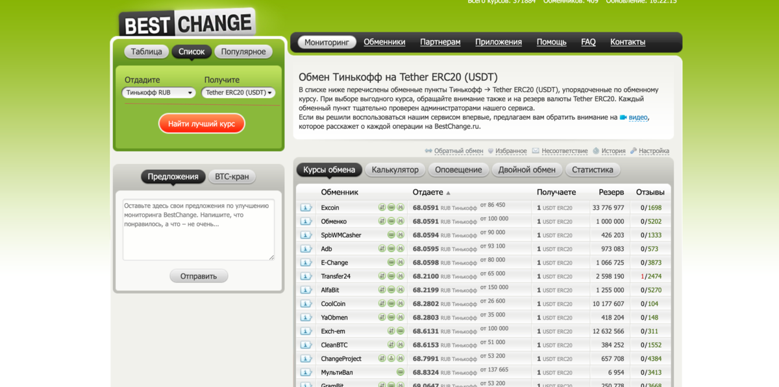
Task: Open info icon for E-Change exchanger
Action: 306,263
